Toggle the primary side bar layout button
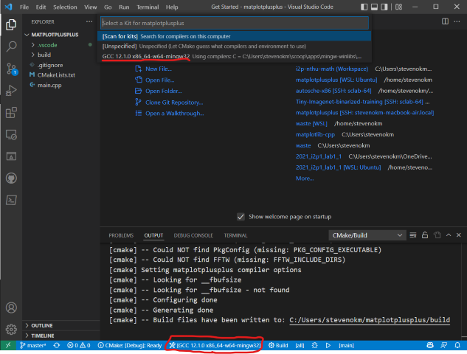Image resolution: width=467 pixels, height=354 pixels. tap(364, 7)
